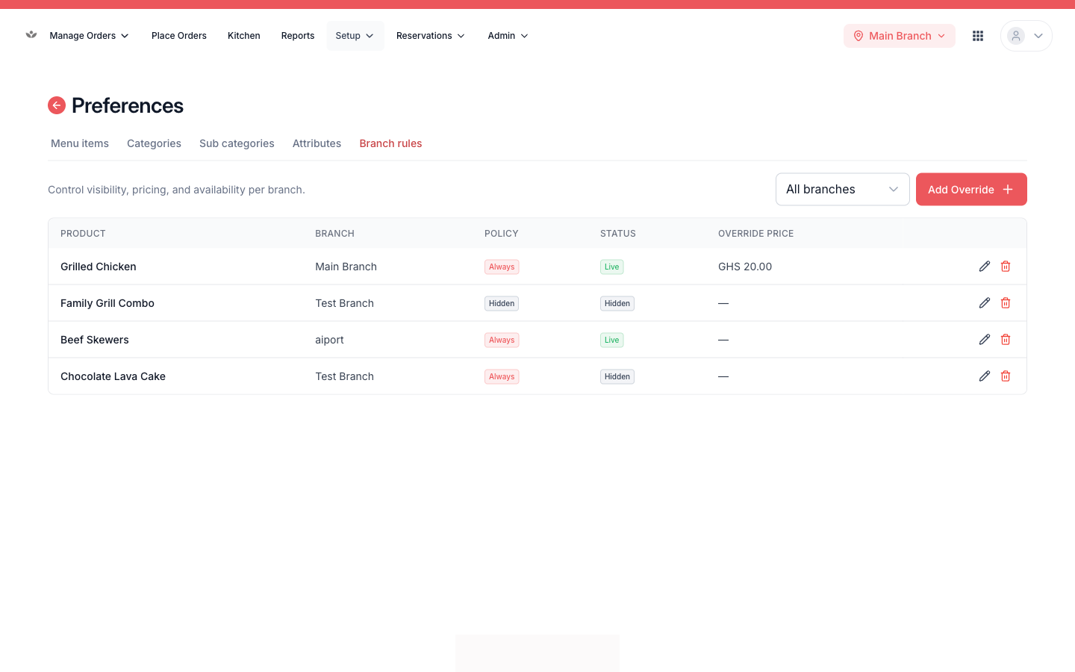The height and width of the screenshot is (672, 1075).
Task: Open the Reports page
Action: [x=298, y=36]
